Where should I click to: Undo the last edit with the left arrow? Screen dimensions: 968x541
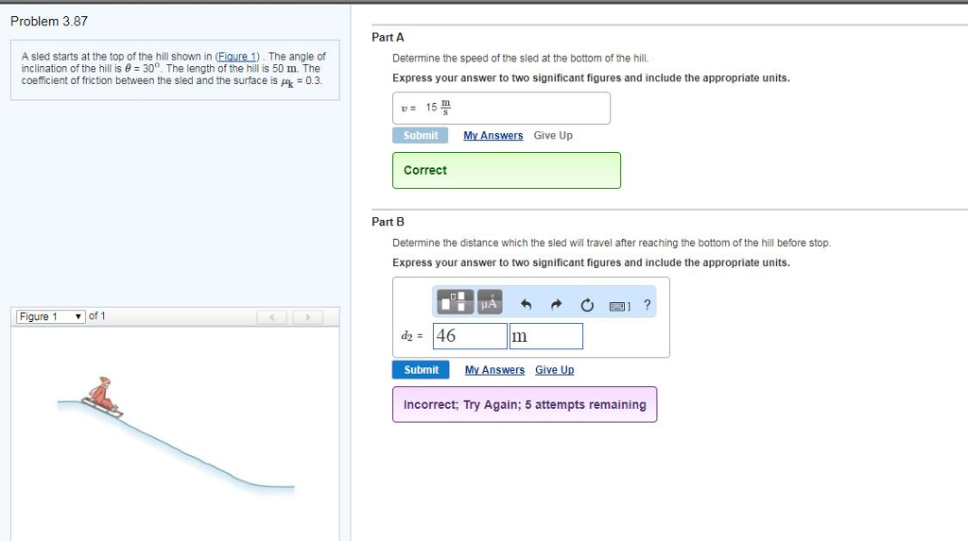(x=526, y=304)
